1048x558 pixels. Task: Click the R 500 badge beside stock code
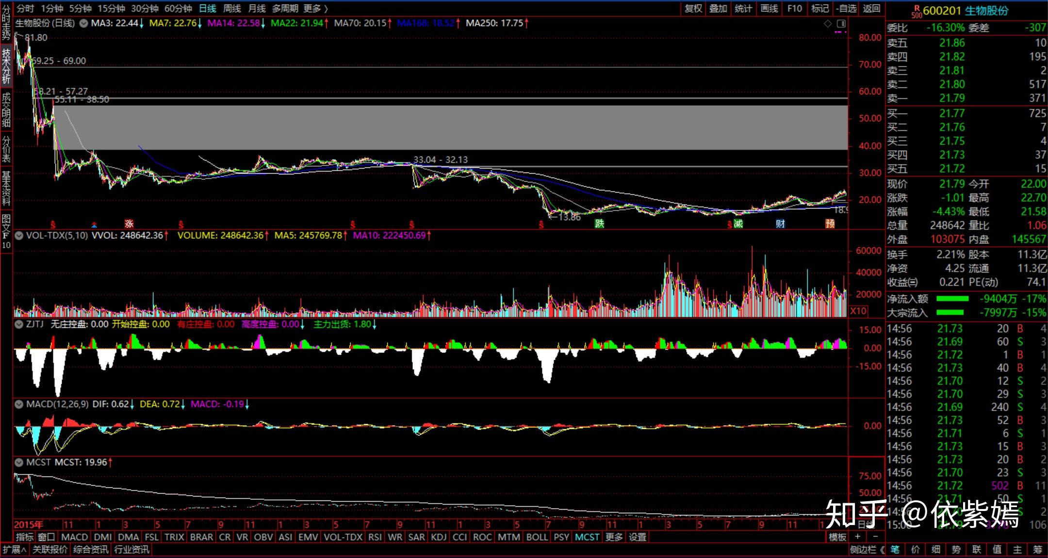(x=917, y=12)
